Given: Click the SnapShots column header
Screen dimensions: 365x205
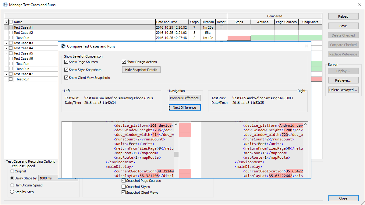Looking at the screenshot, I should tap(310, 22).
